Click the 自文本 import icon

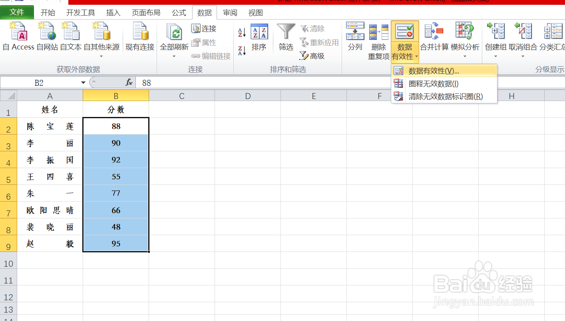pos(71,31)
